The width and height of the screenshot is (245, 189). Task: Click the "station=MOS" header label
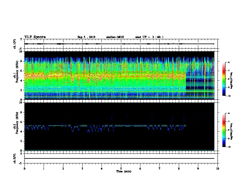coord(115,37)
